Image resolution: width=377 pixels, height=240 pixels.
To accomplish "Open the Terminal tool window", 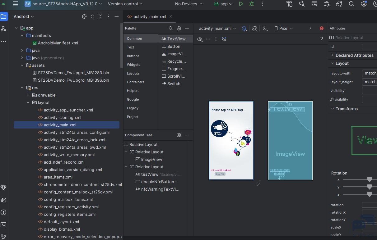I will tap(3, 225).
